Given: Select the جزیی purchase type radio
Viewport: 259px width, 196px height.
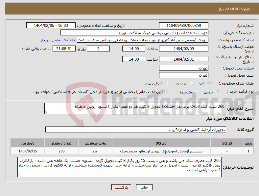Looking at the screenshot, I should point(218,91).
